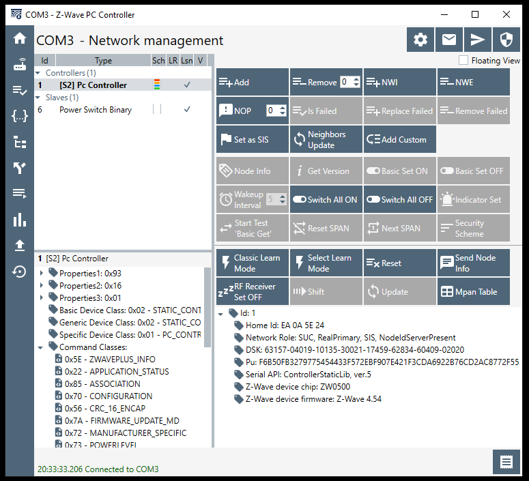
Task: Toggle Switch All ON
Action: pyautogui.click(x=326, y=200)
